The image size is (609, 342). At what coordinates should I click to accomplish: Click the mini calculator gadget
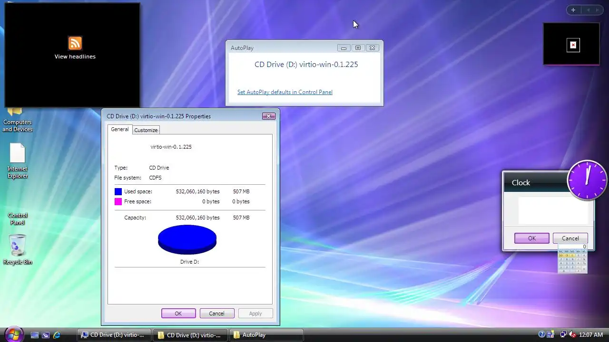pyautogui.click(x=572, y=259)
